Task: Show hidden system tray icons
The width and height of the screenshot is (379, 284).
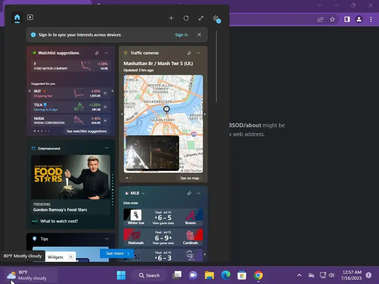Action: [299, 275]
